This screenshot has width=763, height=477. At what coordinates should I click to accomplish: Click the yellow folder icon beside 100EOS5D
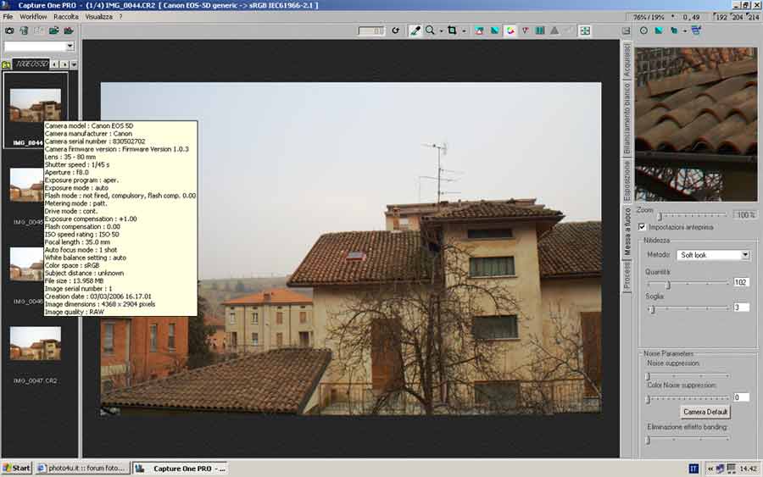click(x=6, y=64)
